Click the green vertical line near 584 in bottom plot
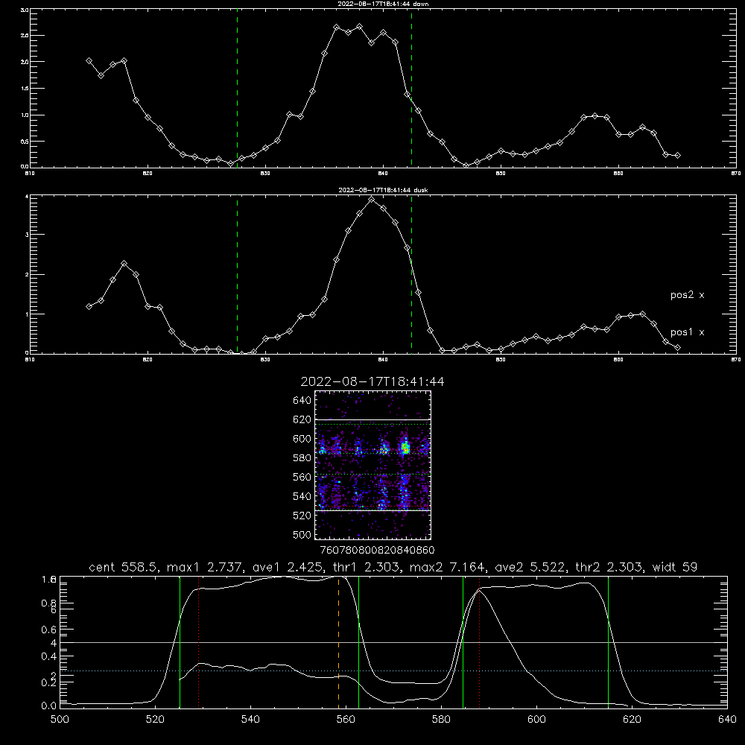 463,641
